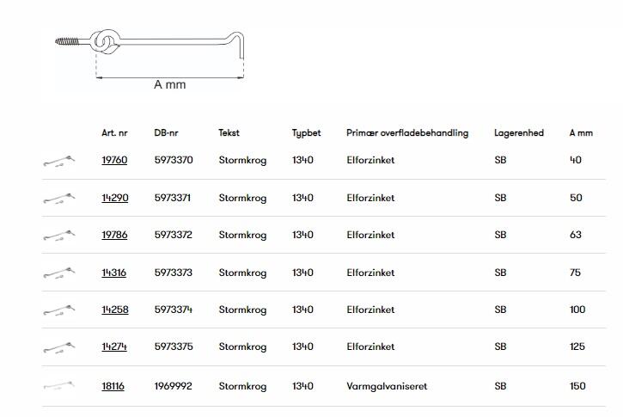This screenshot has width=623, height=417.
Task: Open the product picture beside article 14274
Action: click(58, 347)
